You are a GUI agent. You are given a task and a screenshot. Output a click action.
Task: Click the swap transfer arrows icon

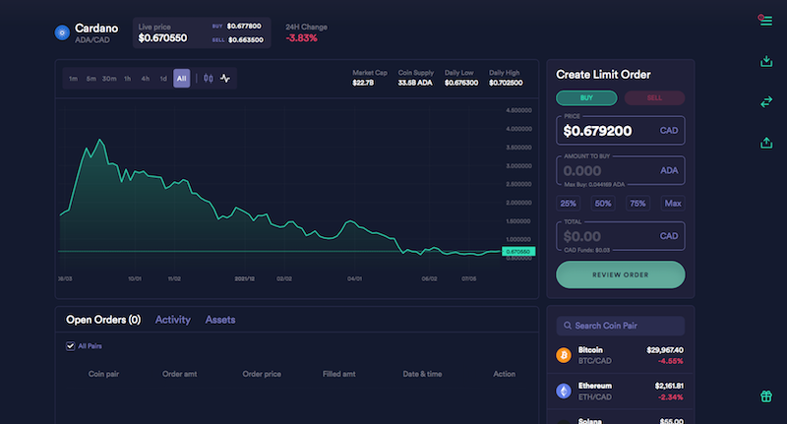(x=766, y=102)
